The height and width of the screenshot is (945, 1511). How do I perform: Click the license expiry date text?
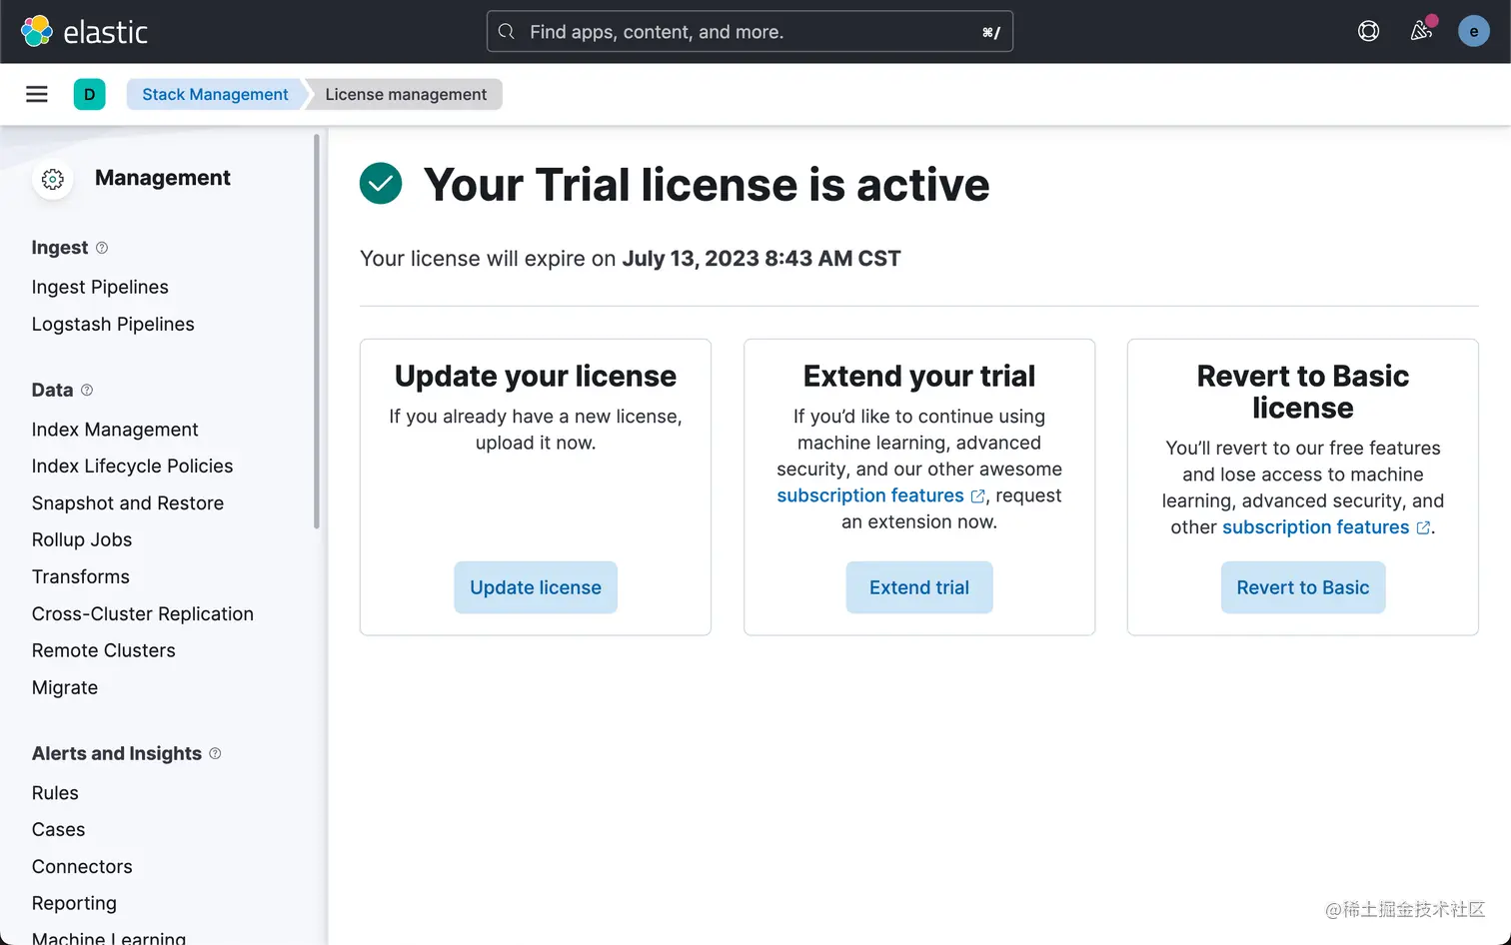(x=761, y=259)
